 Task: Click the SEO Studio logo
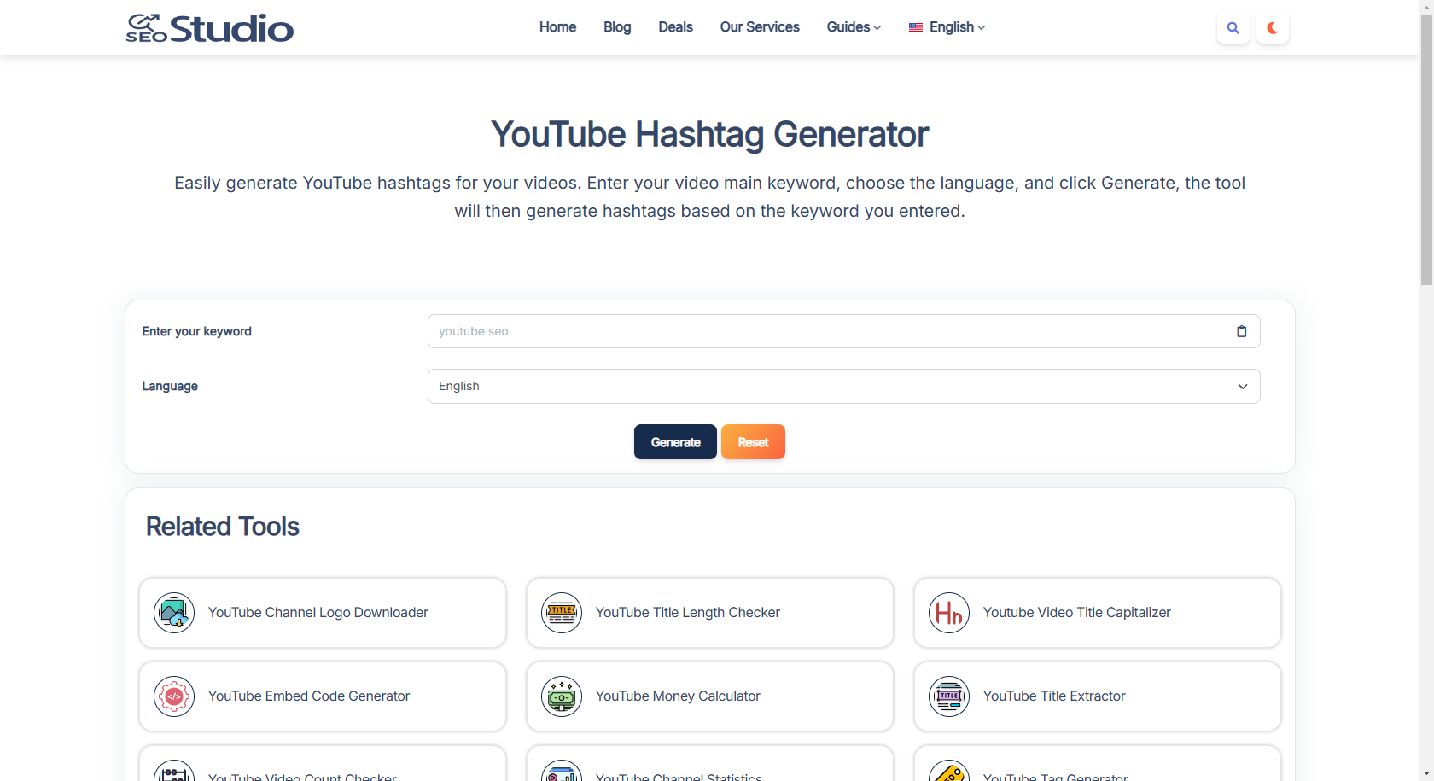click(210, 28)
